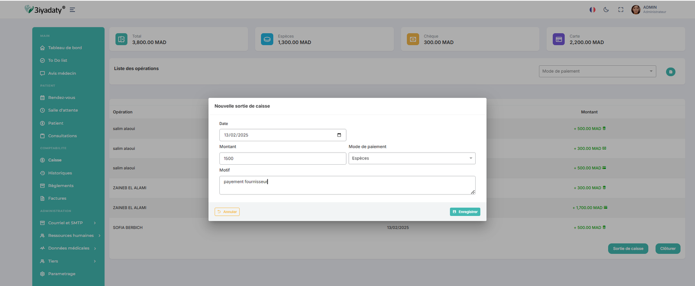
Task: Click the hamburger menu icon beside logo
Action: (x=72, y=10)
